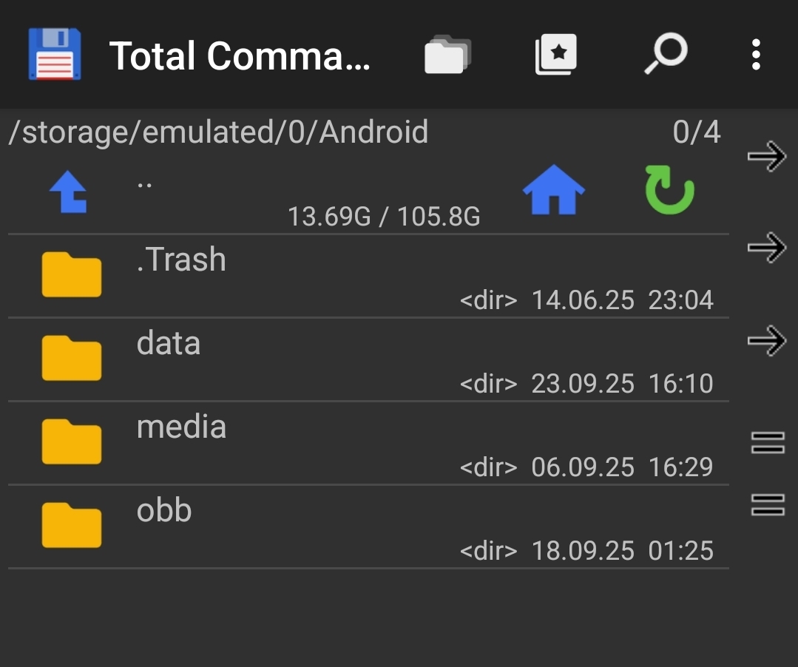Open the three-dot overflow menu

tap(755, 55)
